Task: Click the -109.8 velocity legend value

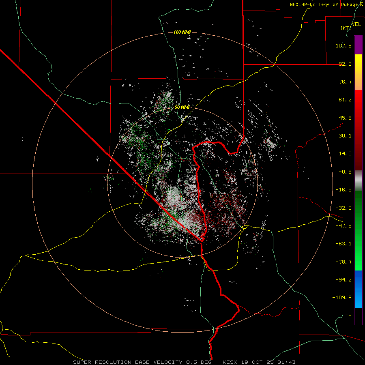Action: 342,298
